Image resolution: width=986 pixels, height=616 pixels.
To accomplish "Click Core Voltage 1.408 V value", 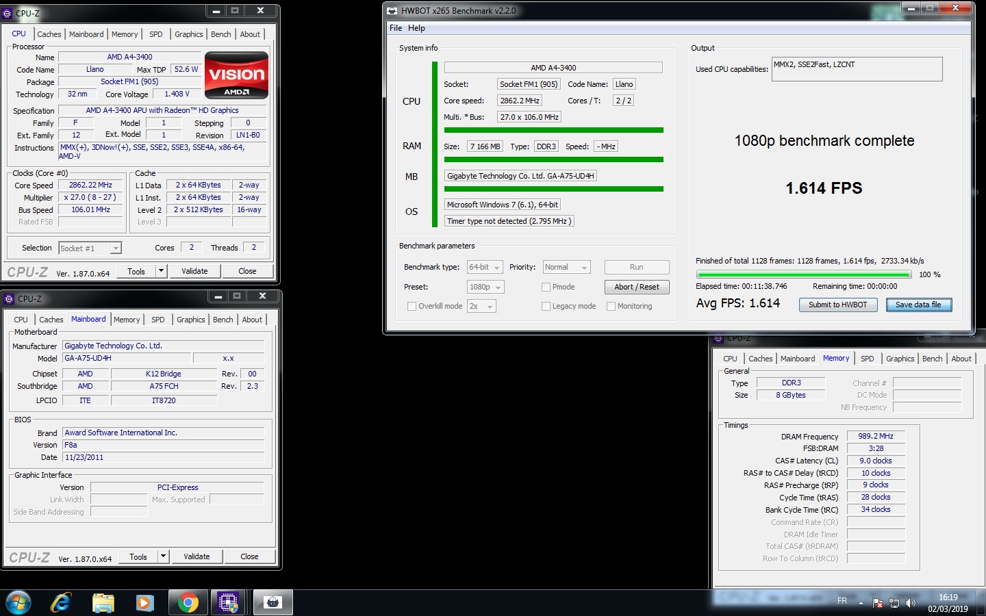I will [x=177, y=94].
